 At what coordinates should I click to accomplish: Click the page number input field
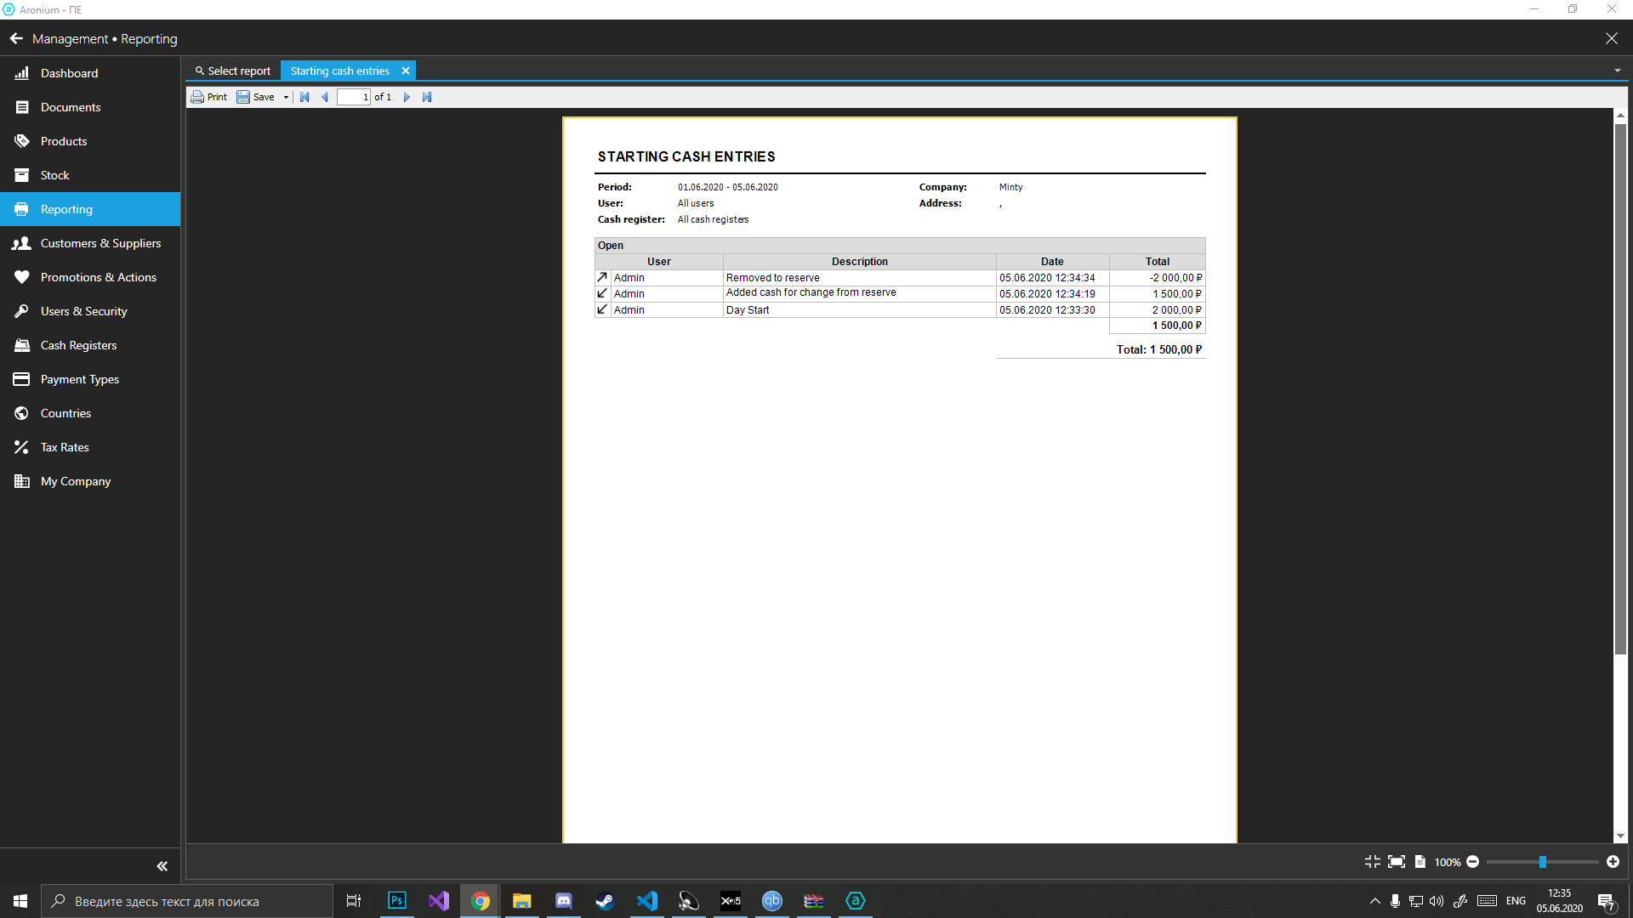(x=353, y=97)
